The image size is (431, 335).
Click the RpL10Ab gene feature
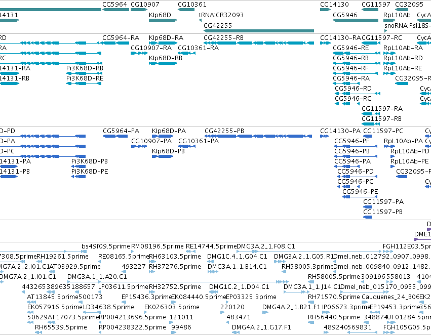(389, 20)
